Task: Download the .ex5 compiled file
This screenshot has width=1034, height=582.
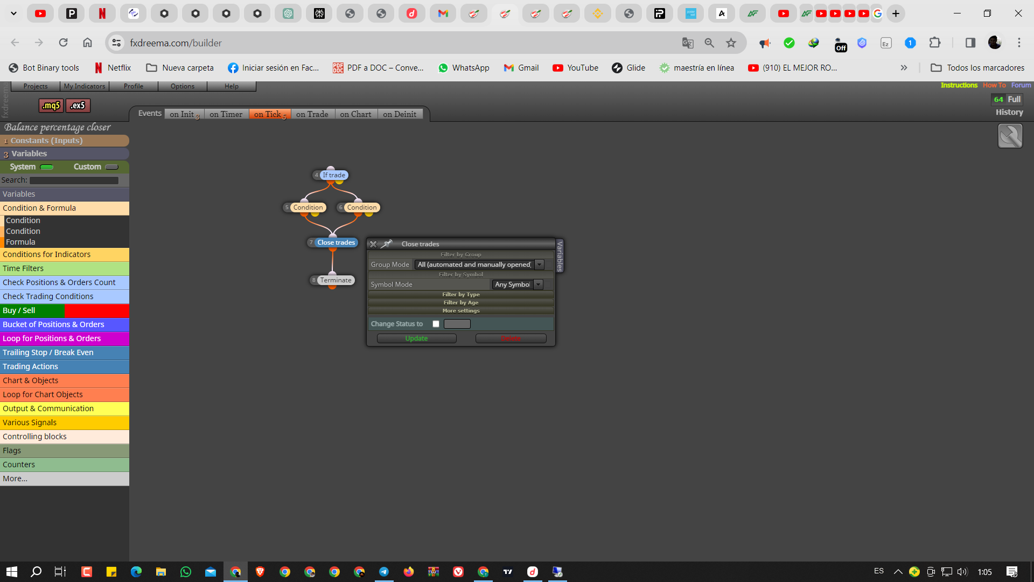Action: (78, 106)
